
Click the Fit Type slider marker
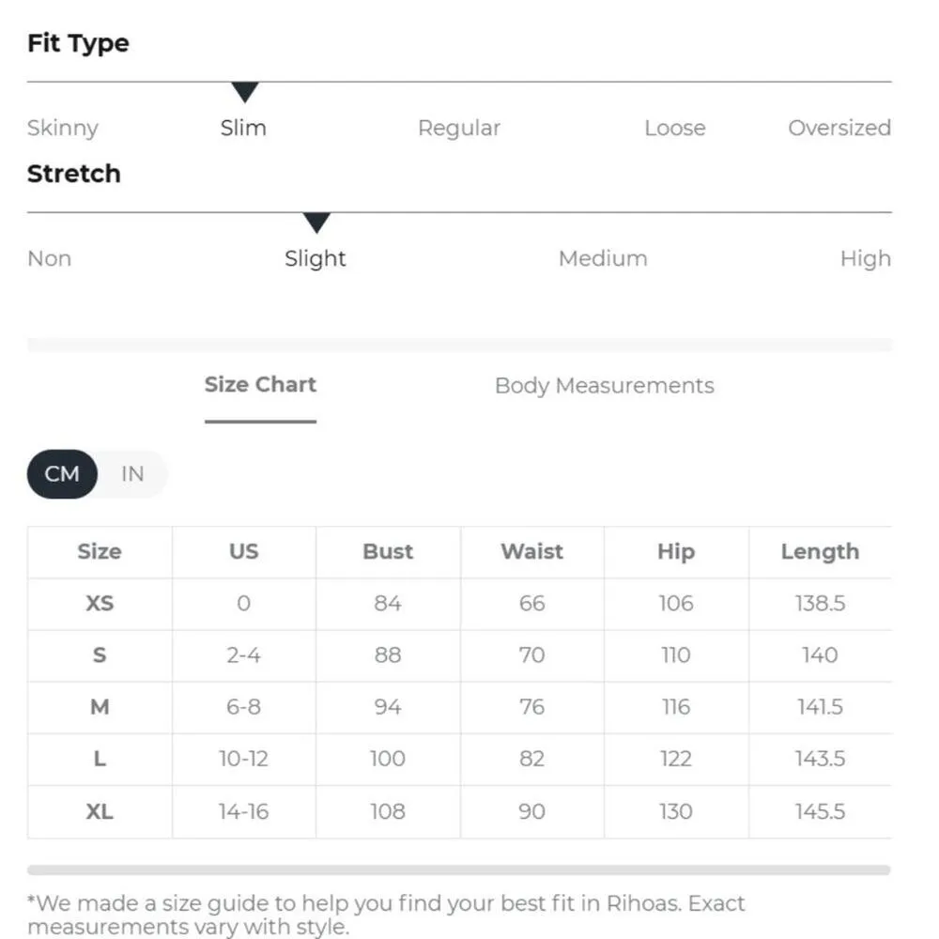[245, 92]
